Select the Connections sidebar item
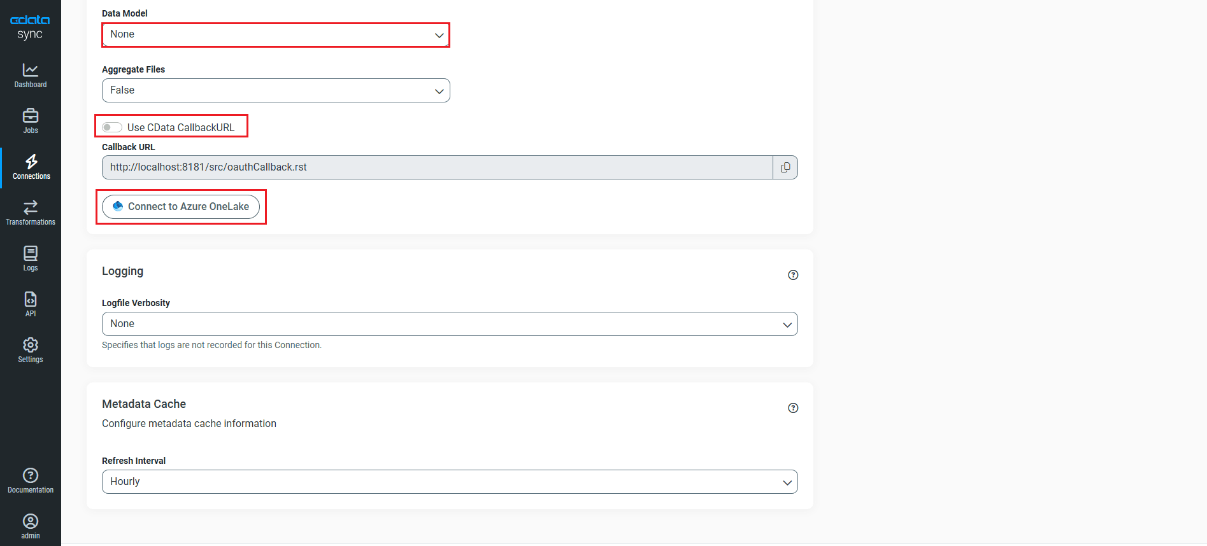Image resolution: width=1207 pixels, height=546 pixels. (x=31, y=167)
